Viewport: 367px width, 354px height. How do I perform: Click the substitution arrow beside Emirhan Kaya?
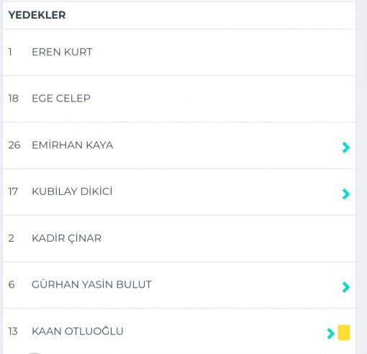coord(346,147)
